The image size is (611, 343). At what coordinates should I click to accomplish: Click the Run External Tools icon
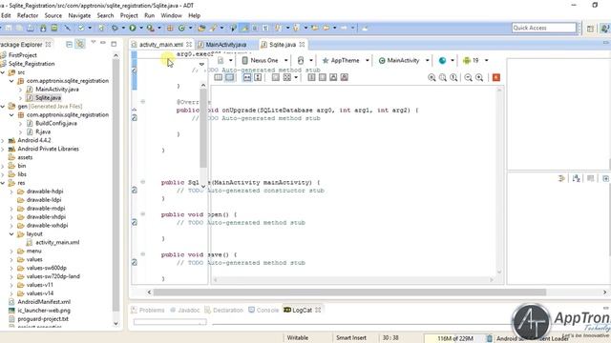[150, 28]
